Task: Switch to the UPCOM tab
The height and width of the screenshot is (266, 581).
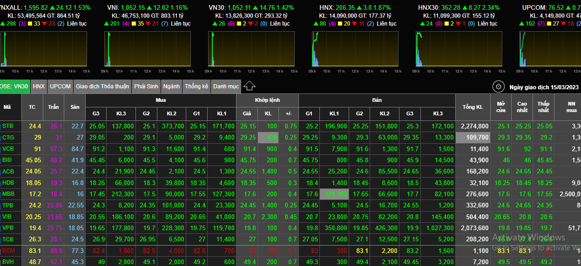Action: point(61,86)
